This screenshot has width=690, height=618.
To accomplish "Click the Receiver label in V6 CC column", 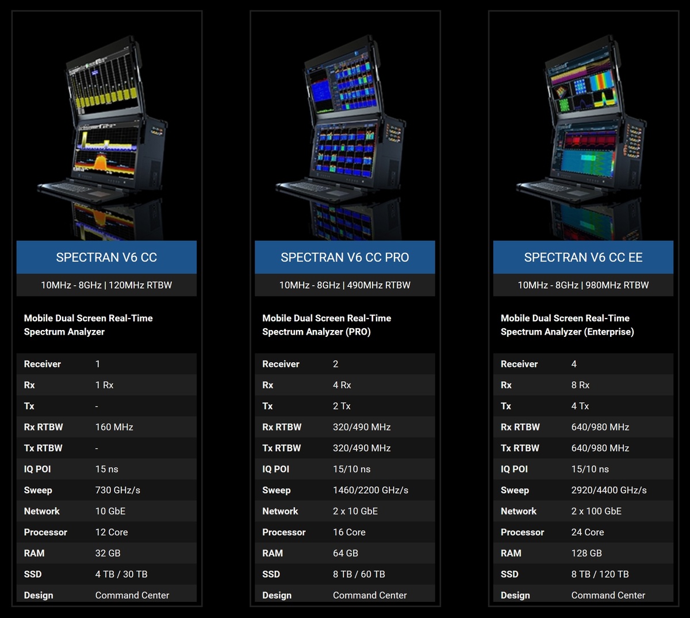I will (42, 364).
